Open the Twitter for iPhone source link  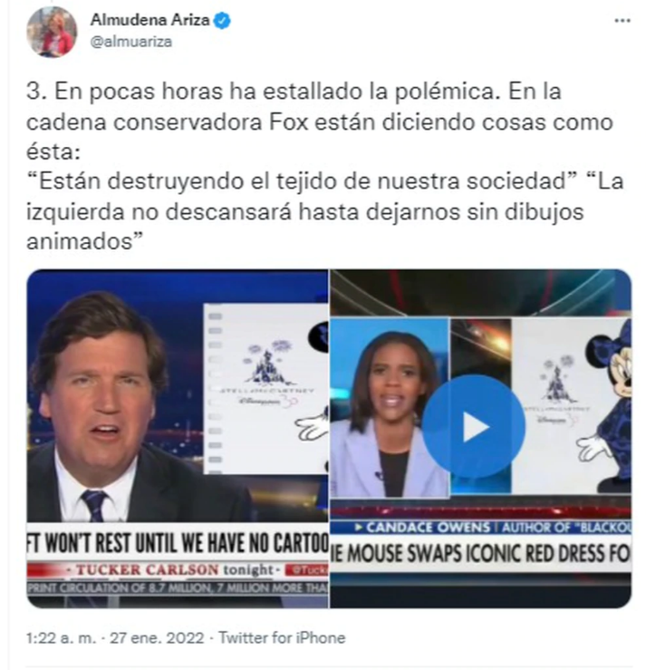click(282, 637)
